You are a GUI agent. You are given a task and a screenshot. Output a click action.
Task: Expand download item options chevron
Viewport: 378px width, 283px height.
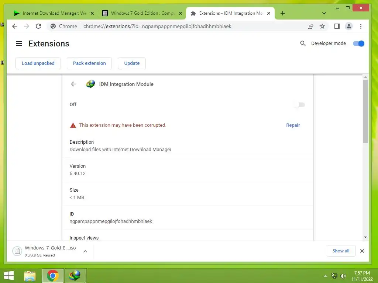[x=85, y=251]
